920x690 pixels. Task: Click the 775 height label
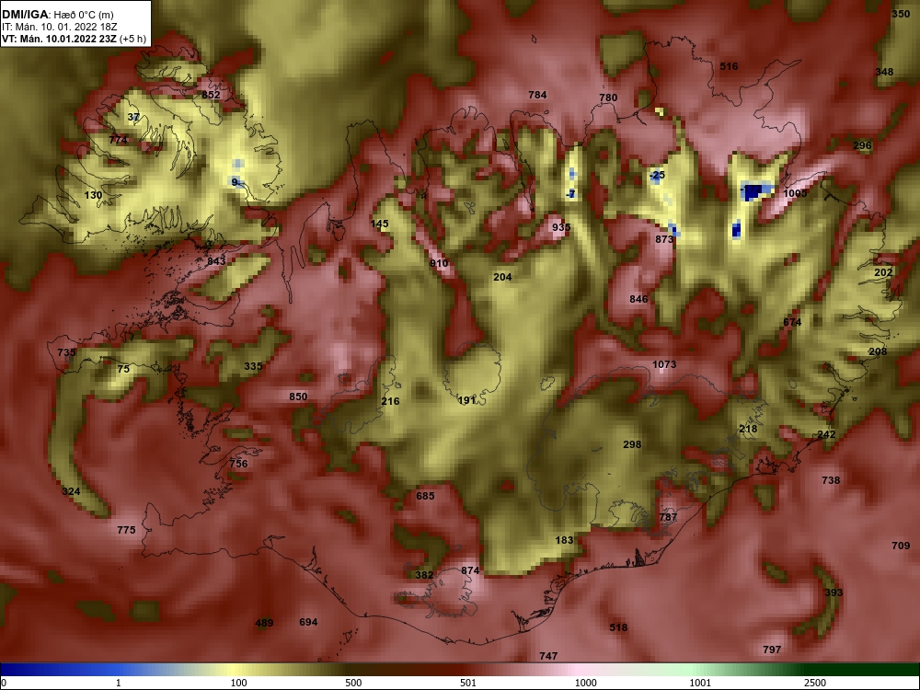pyautogui.click(x=126, y=530)
